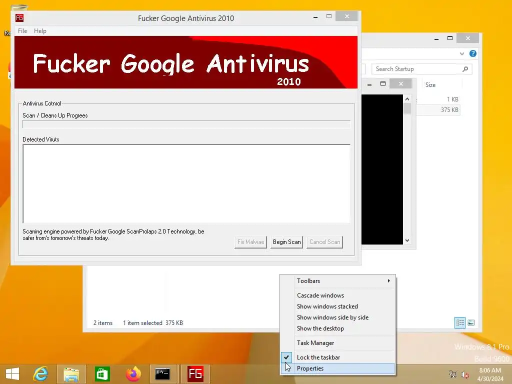The image size is (512, 384).
Task: Maximize the console window
Action: coord(383,84)
